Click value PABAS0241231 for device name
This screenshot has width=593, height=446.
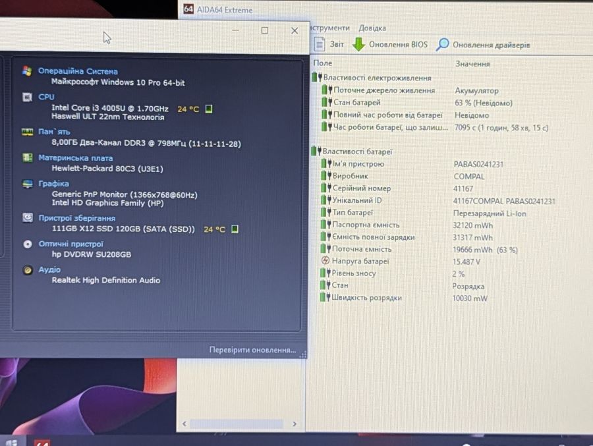[478, 164]
